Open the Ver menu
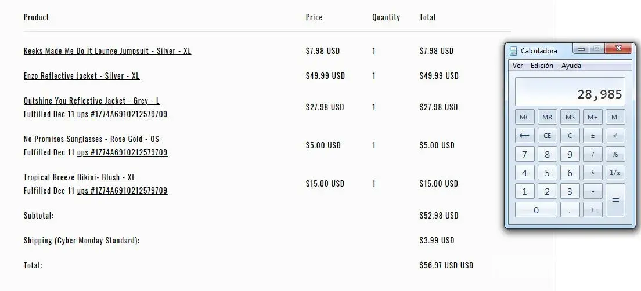Image resolution: width=641 pixels, height=291 pixels. (x=517, y=66)
